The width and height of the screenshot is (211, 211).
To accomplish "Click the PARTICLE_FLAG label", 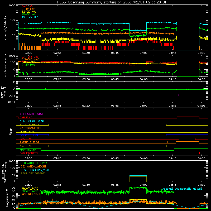I will 30,142.
